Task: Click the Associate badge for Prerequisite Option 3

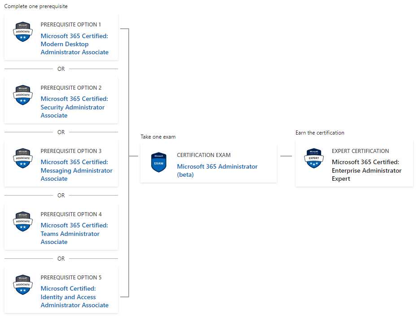Action: click(23, 158)
